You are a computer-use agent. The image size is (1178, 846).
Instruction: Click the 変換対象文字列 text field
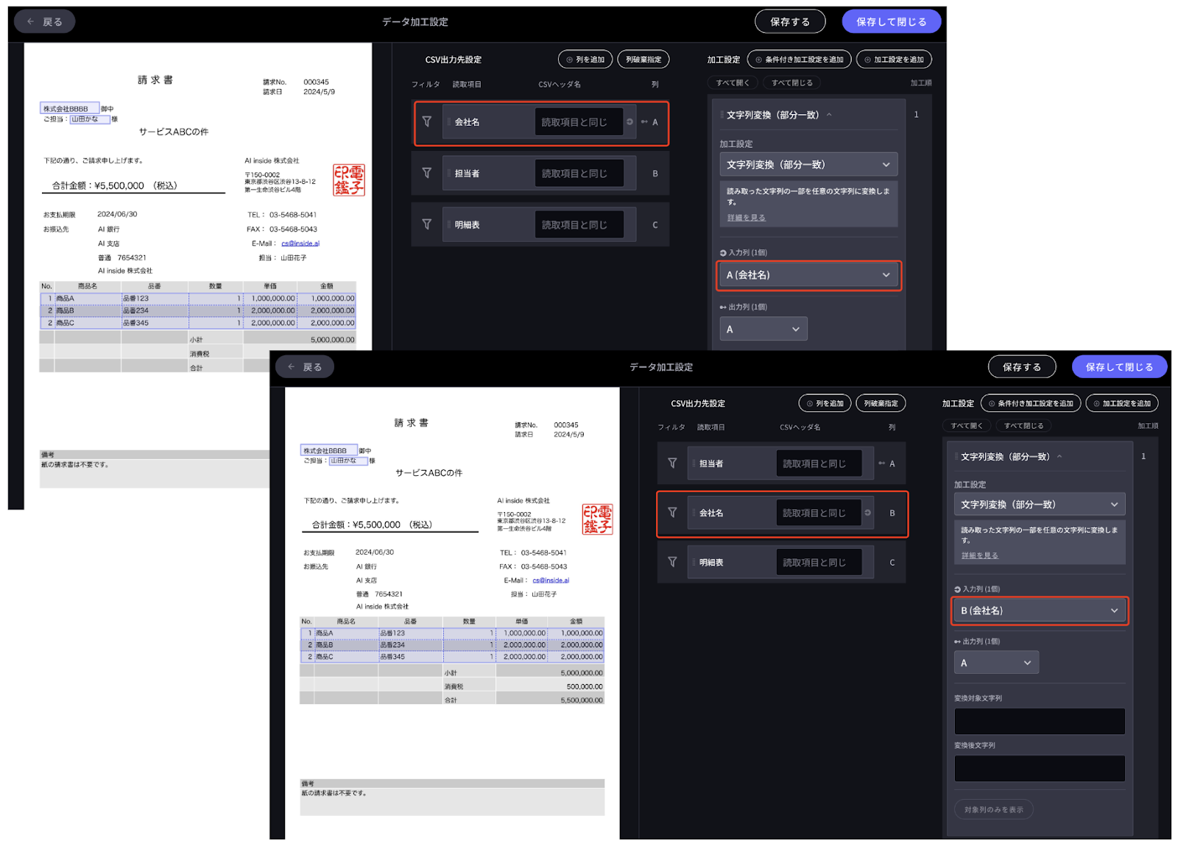(x=1039, y=721)
